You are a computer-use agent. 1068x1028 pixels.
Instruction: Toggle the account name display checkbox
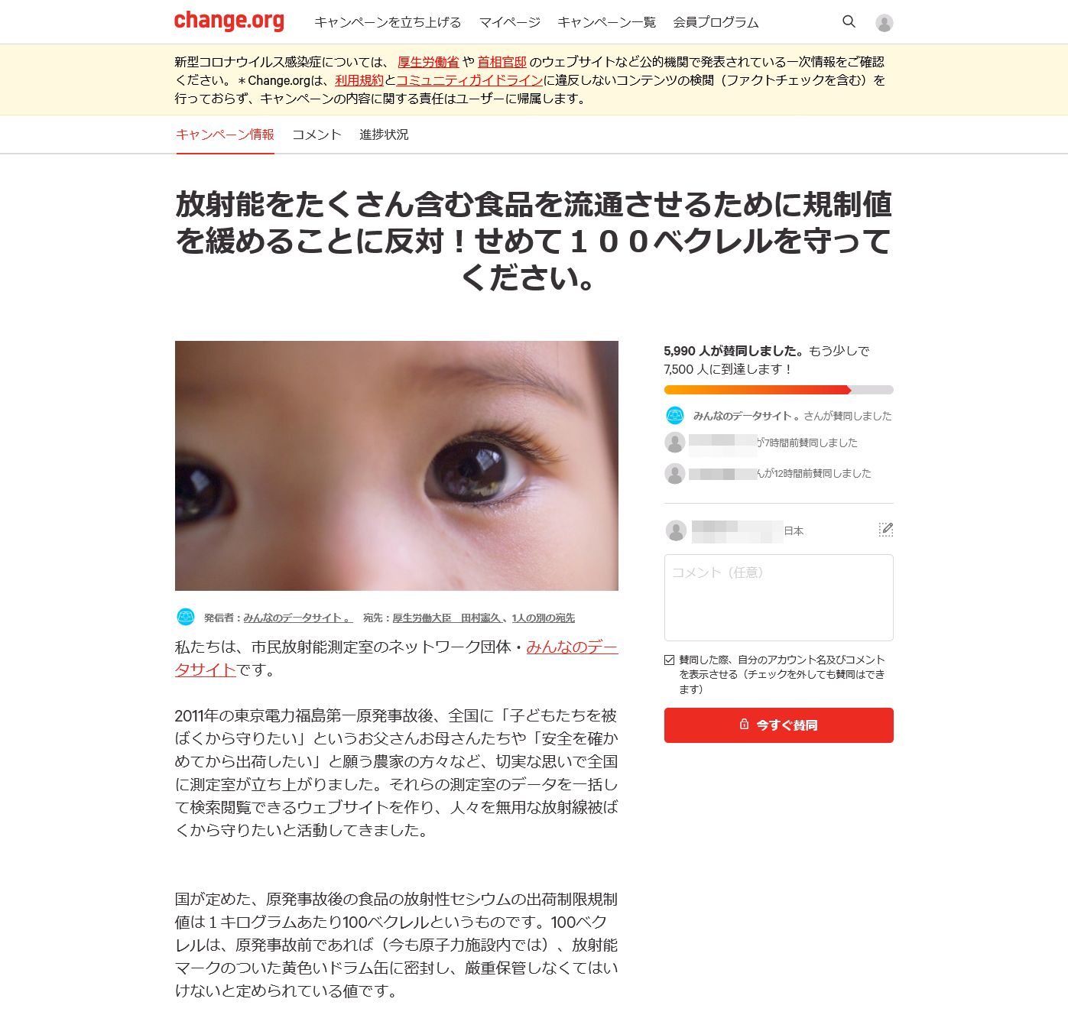click(x=670, y=660)
